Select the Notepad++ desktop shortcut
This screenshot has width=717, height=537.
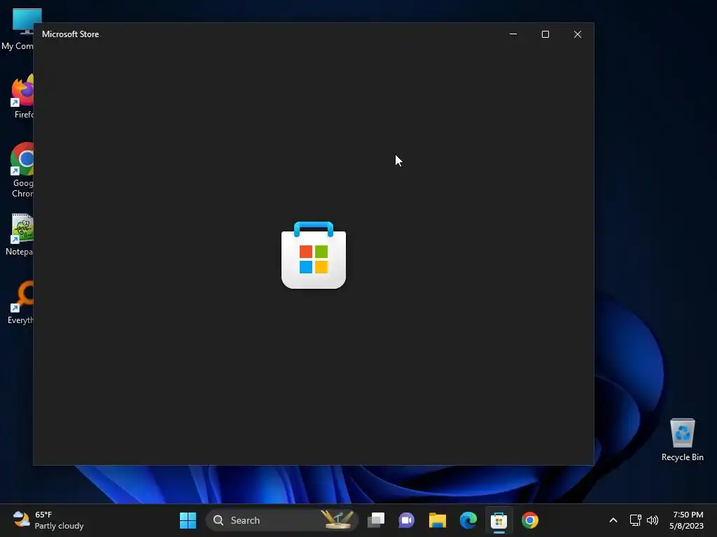(20, 235)
